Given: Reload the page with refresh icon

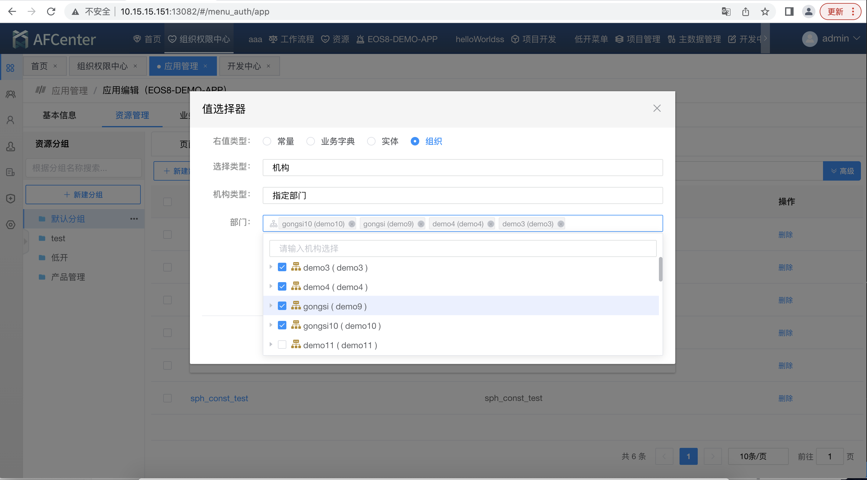Looking at the screenshot, I should tap(51, 12).
